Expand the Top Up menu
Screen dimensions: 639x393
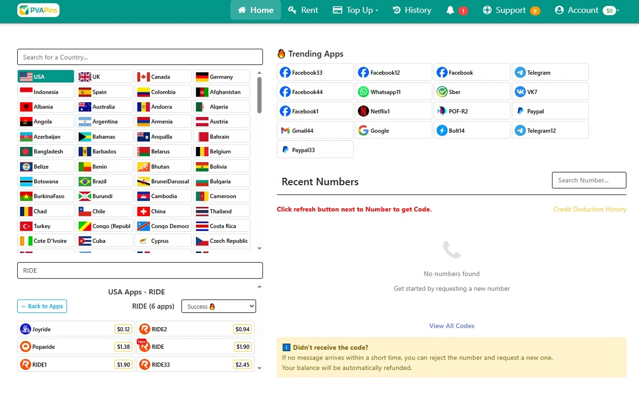click(x=355, y=10)
